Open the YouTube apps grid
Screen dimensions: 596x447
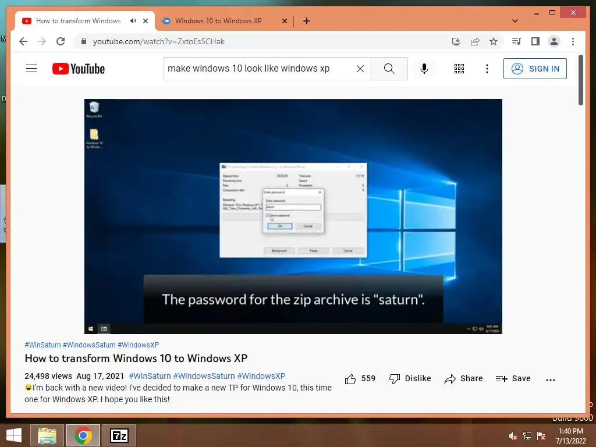tap(459, 69)
